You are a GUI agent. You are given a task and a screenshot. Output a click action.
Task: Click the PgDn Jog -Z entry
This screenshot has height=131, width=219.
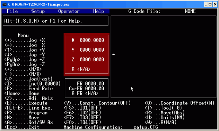pos(24,64)
